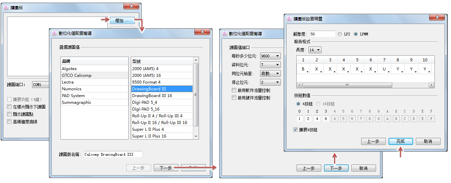Select the LPI radio button
Image resolution: width=451 pixels, height=183 pixels.
340,34
